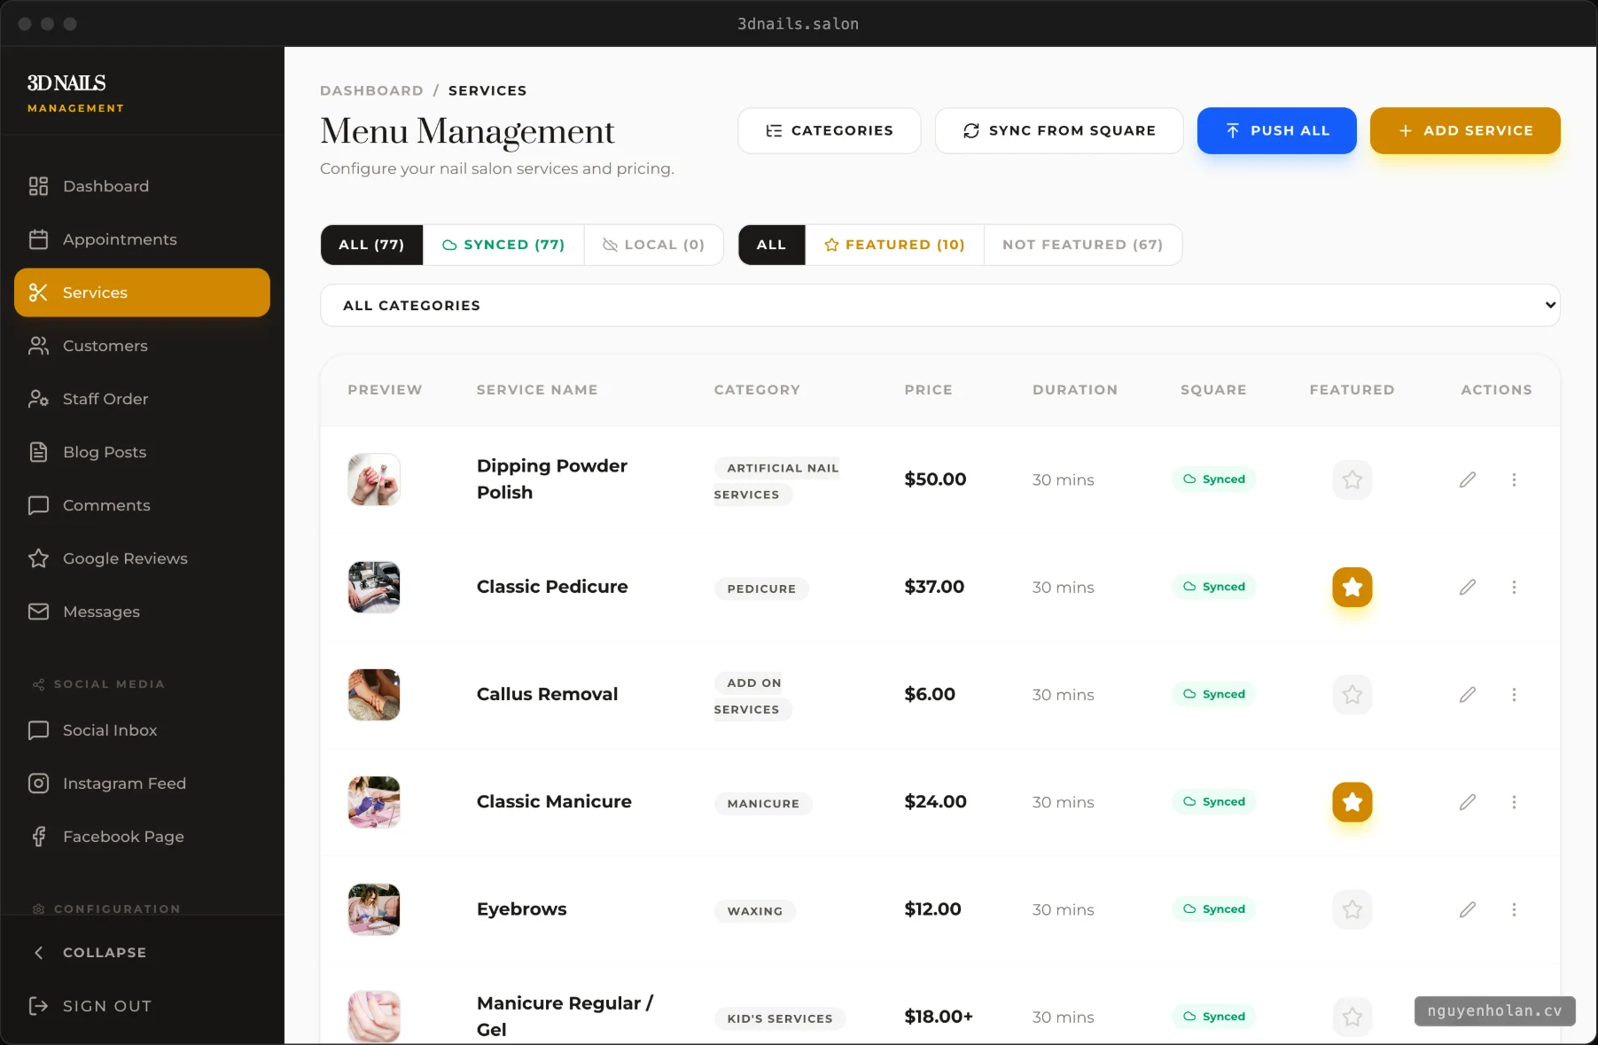Open more actions menu for Classic Pedicure

tap(1514, 587)
